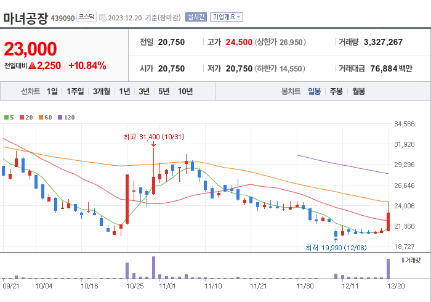
Task: Open the 기업개요 dropdown
Action: click(227, 17)
